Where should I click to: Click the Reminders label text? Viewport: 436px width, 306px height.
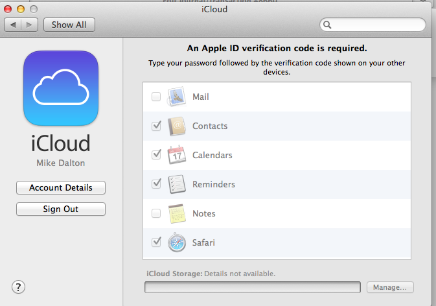click(214, 184)
